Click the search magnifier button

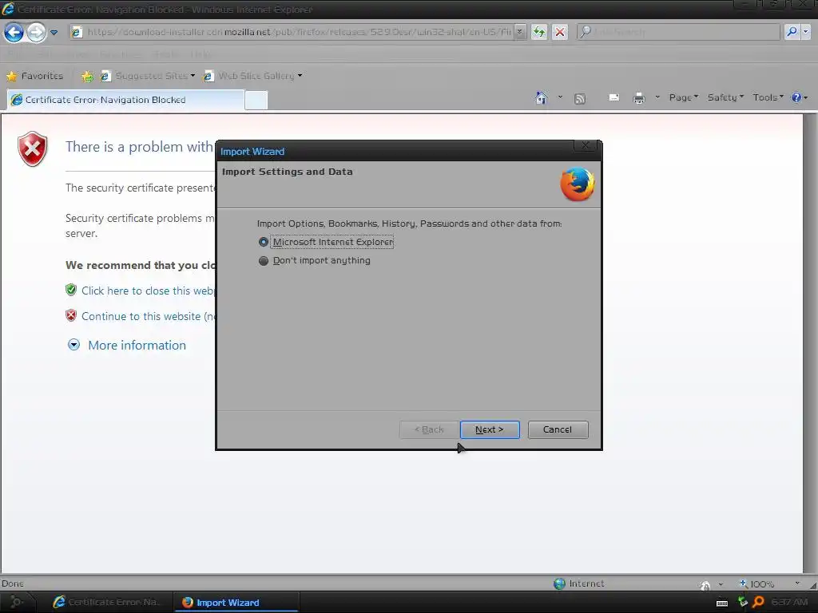tap(792, 32)
